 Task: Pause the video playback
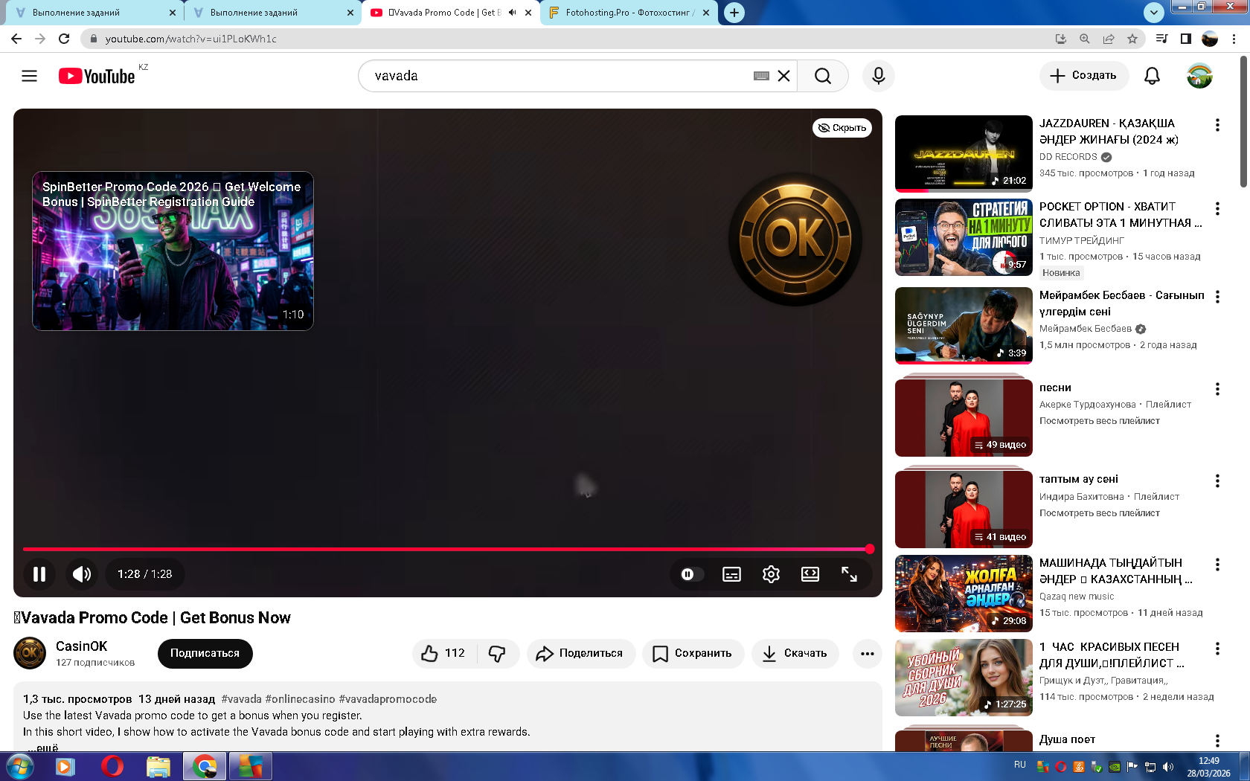point(39,574)
